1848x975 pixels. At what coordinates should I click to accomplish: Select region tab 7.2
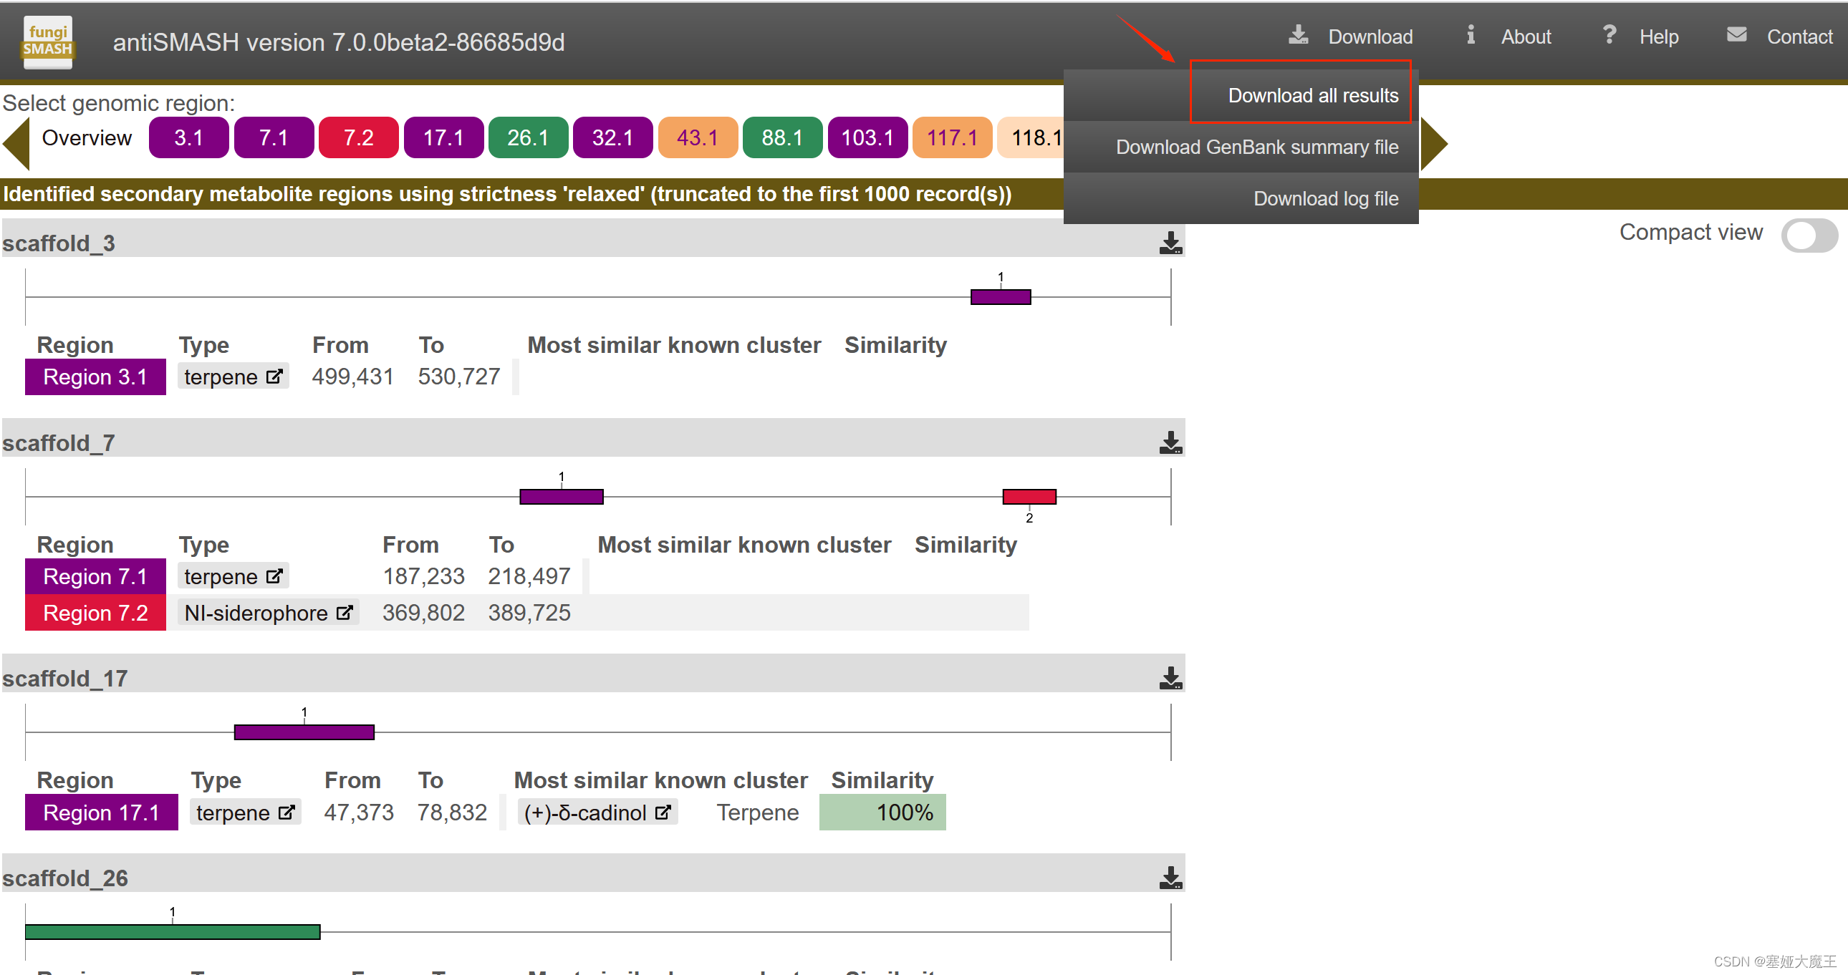(x=358, y=137)
